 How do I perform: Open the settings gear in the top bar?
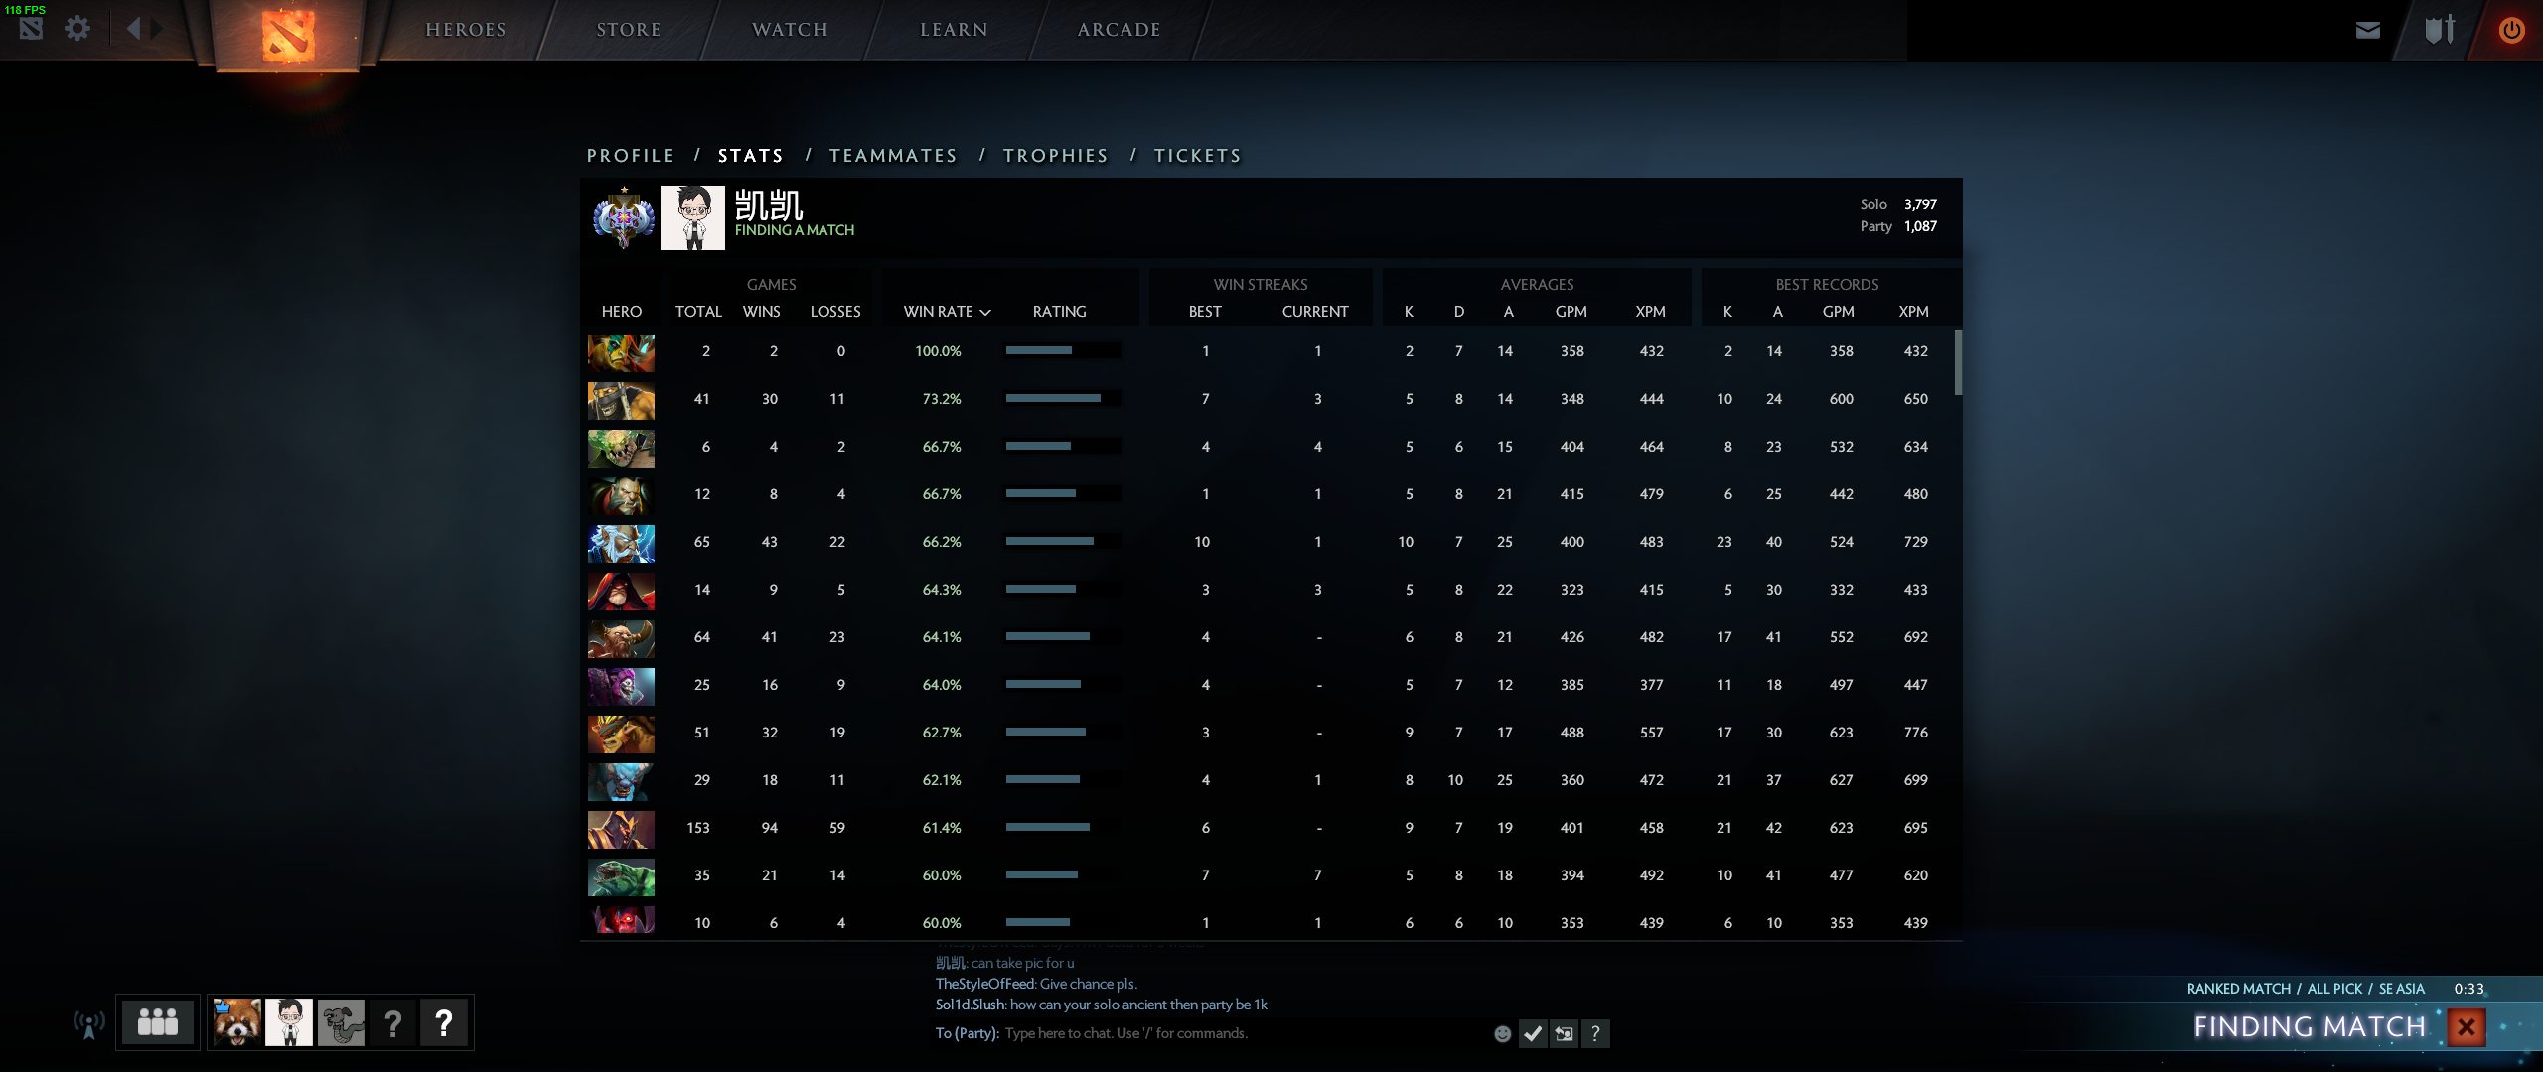pyautogui.click(x=77, y=29)
